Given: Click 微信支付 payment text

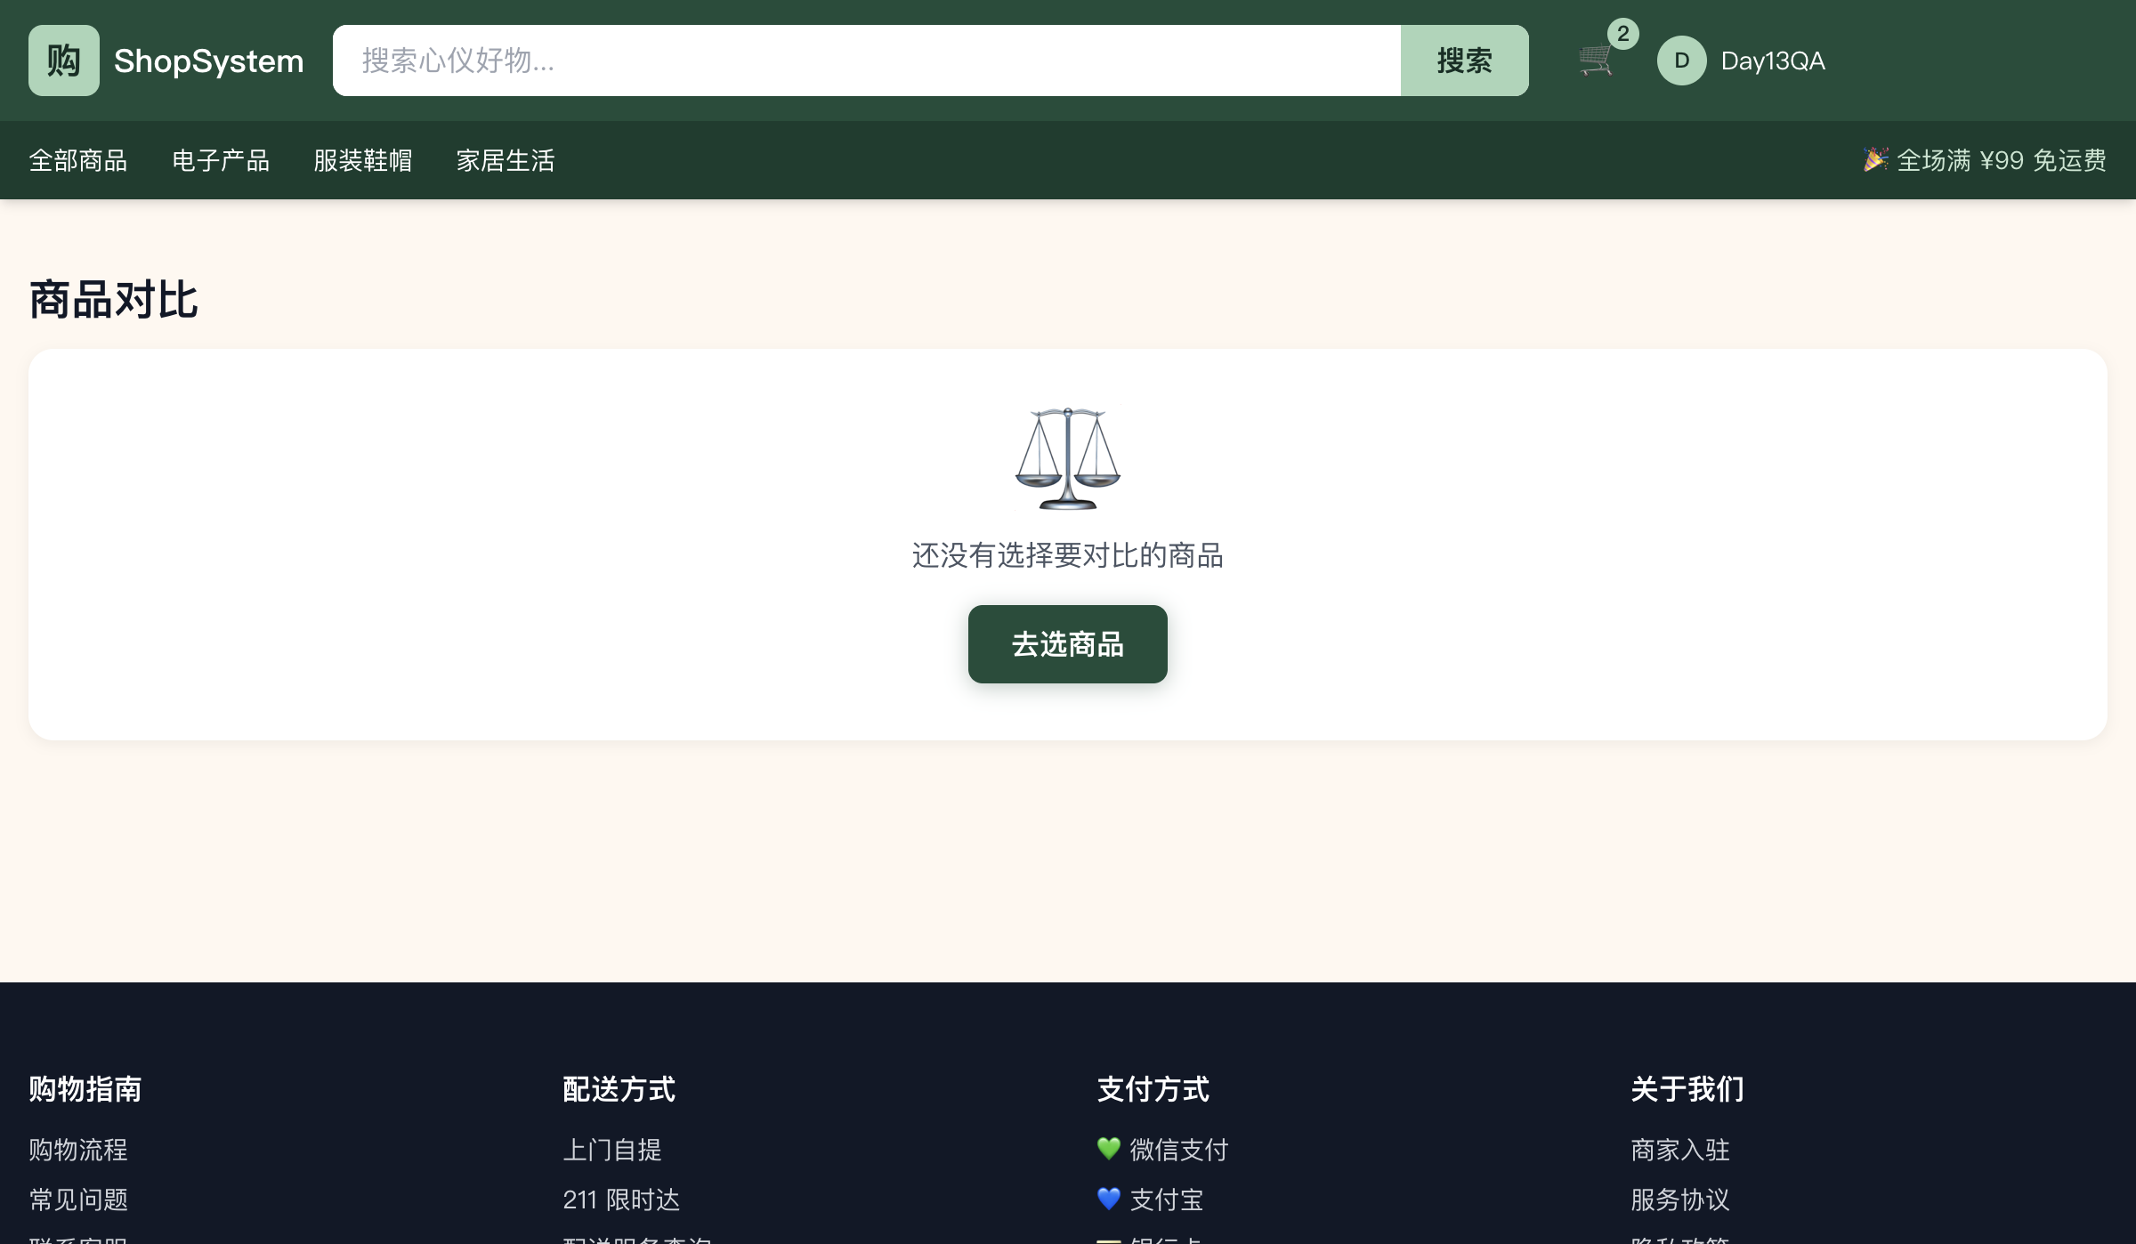Looking at the screenshot, I should pos(1179,1150).
